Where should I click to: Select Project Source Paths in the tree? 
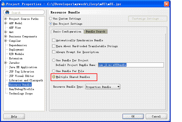point(24,19)
